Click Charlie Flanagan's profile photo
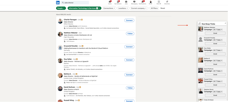This screenshot has width=228, height=102. (60, 21)
